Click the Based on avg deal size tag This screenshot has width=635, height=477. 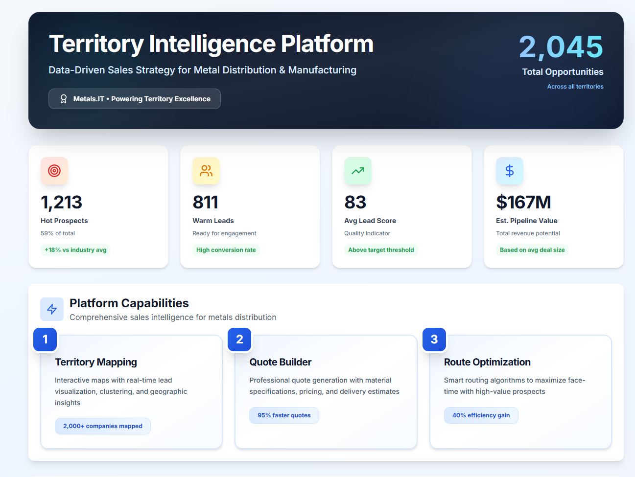pyautogui.click(x=532, y=250)
